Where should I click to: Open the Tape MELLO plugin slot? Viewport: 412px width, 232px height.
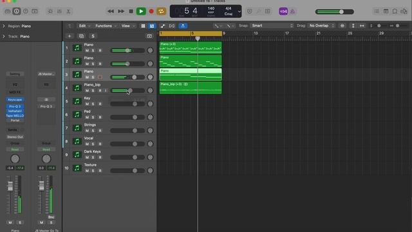click(15, 116)
